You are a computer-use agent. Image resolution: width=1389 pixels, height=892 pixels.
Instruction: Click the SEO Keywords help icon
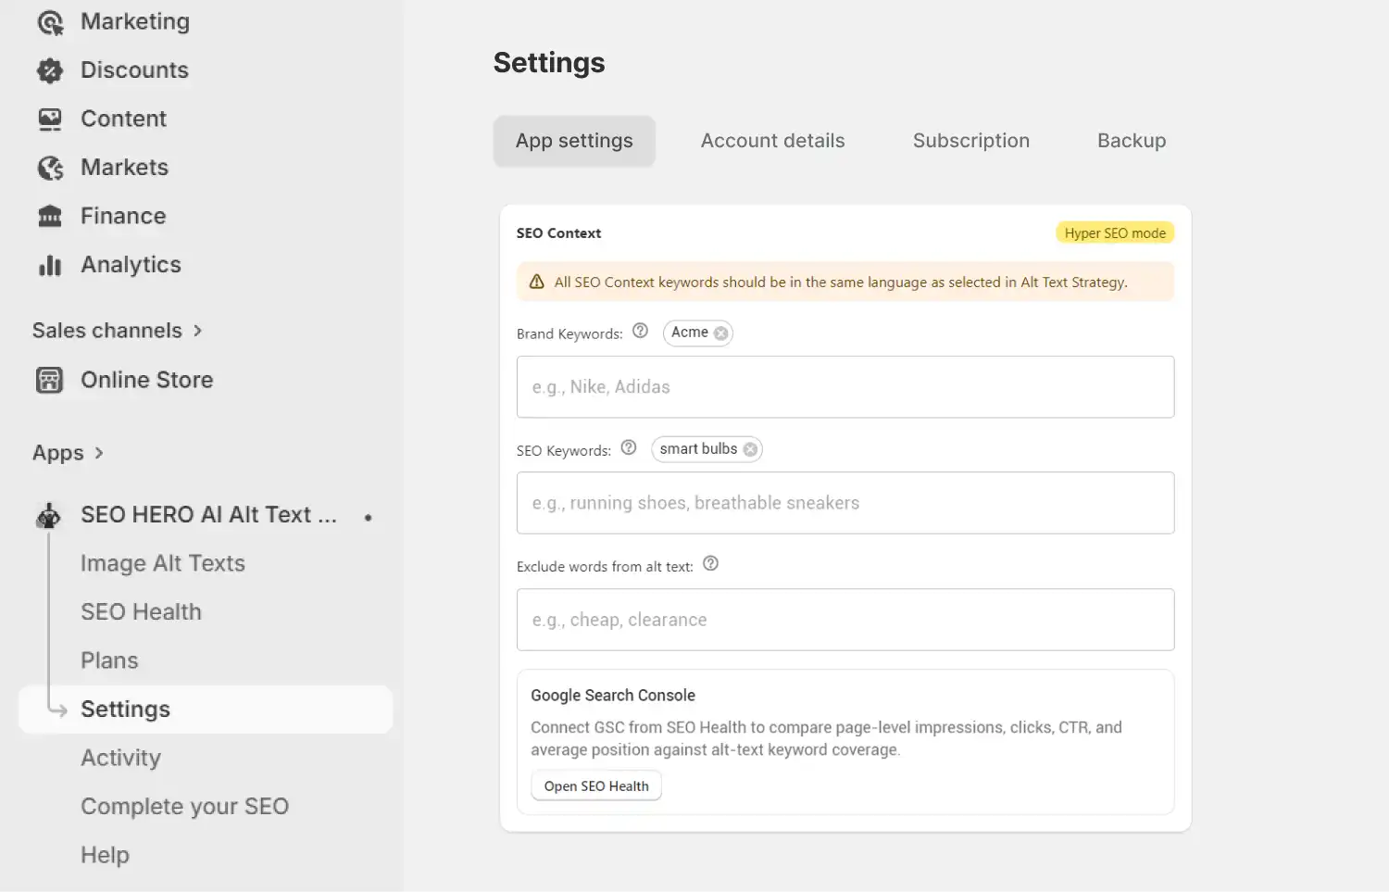[x=629, y=447]
